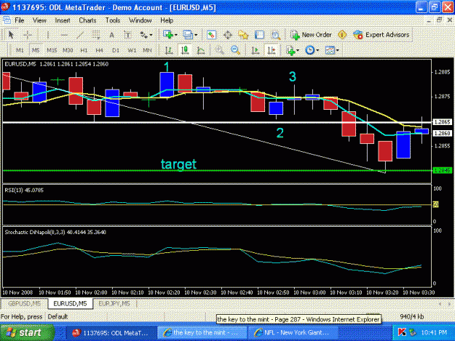
Task: Toggle chart auto scroll
Action: (x=256, y=50)
